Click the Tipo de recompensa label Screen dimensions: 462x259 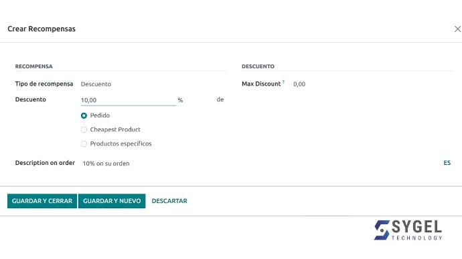[x=44, y=83]
